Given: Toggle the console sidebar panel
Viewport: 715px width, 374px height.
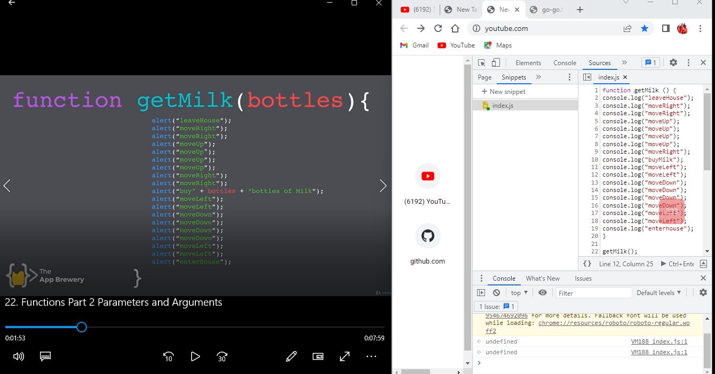Looking at the screenshot, I should pyautogui.click(x=481, y=293).
